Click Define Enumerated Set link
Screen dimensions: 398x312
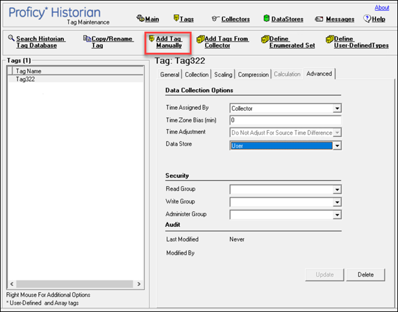click(292, 42)
